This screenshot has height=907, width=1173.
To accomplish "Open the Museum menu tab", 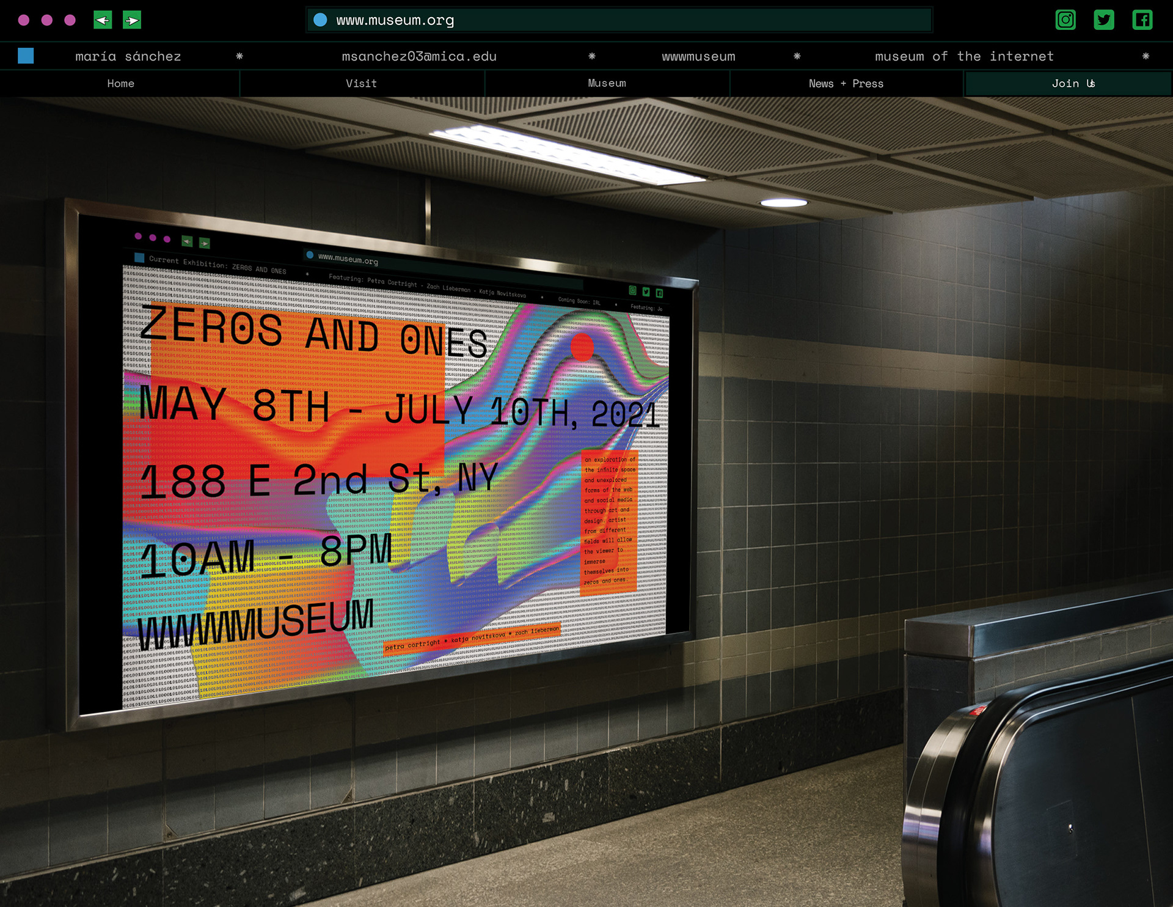I will pos(607,84).
